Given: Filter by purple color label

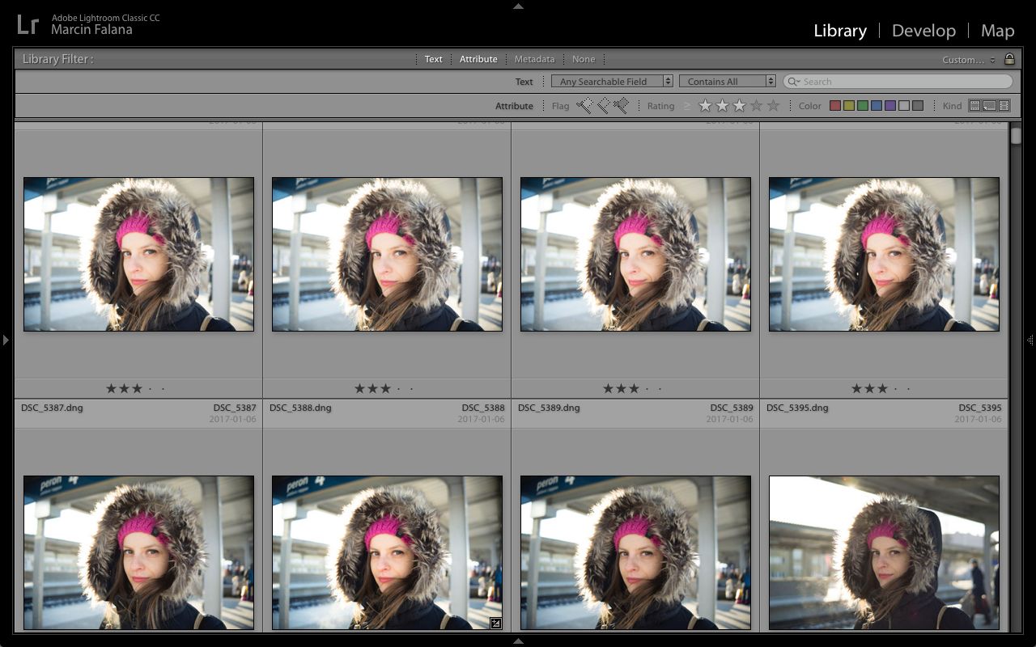Looking at the screenshot, I should click(890, 106).
